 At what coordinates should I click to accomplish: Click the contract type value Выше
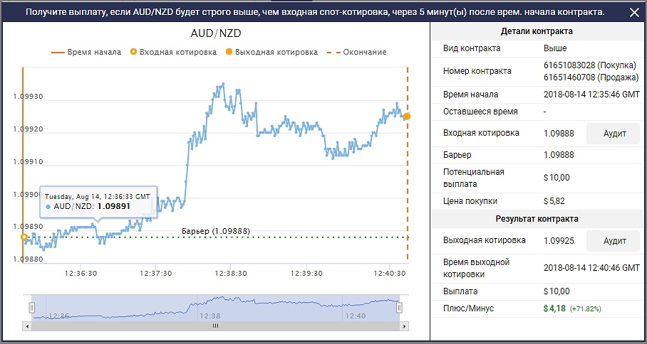coord(555,48)
